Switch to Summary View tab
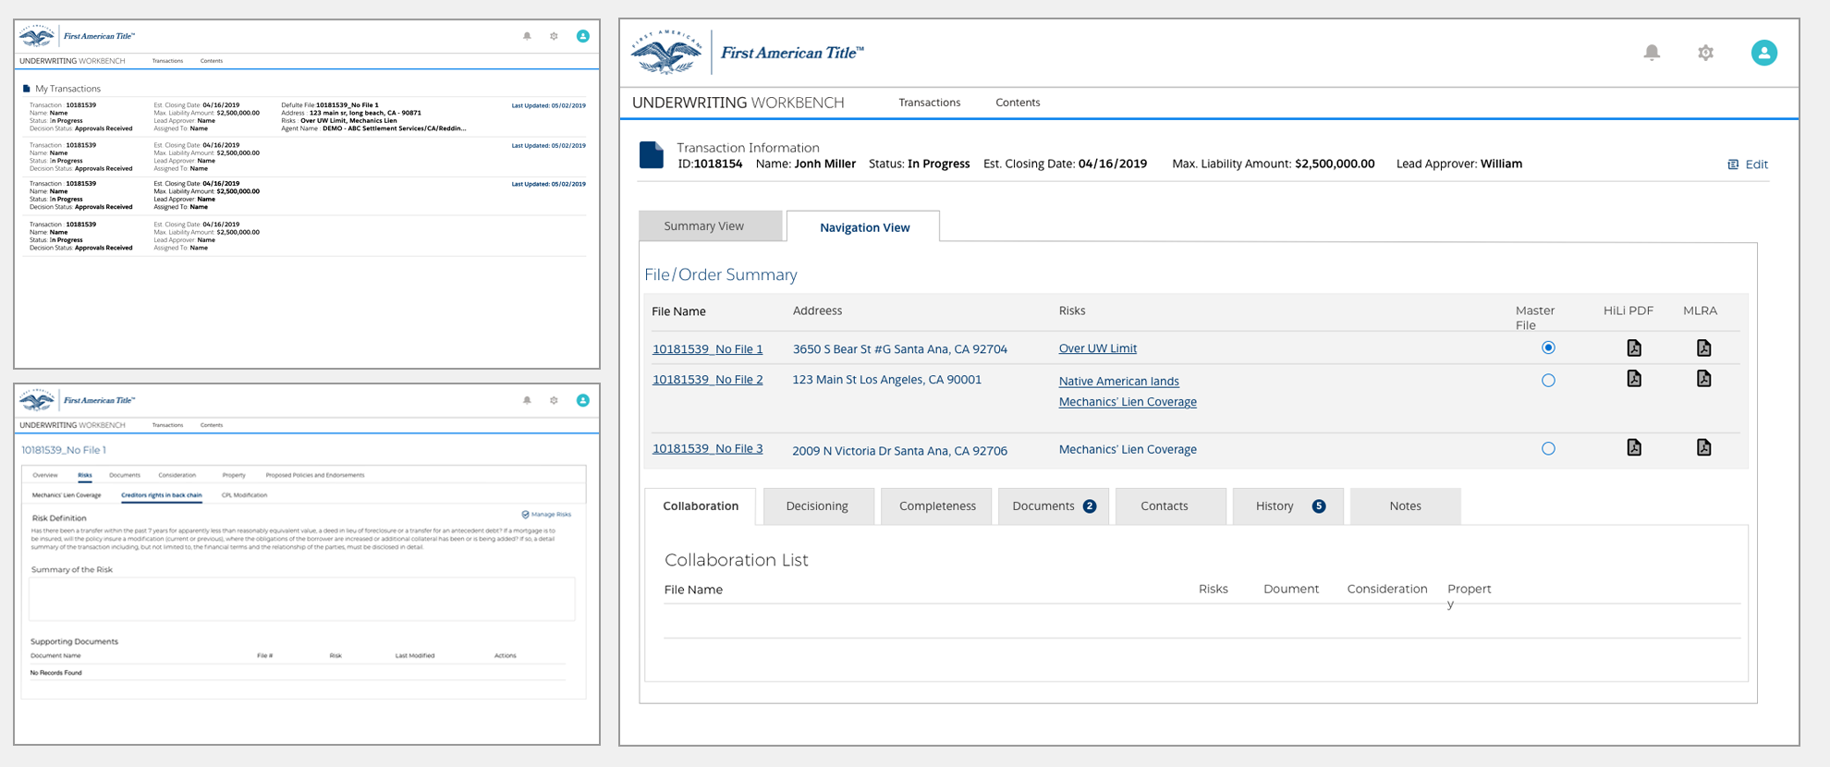Screen dimensions: 1830x767 [x=704, y=226]
